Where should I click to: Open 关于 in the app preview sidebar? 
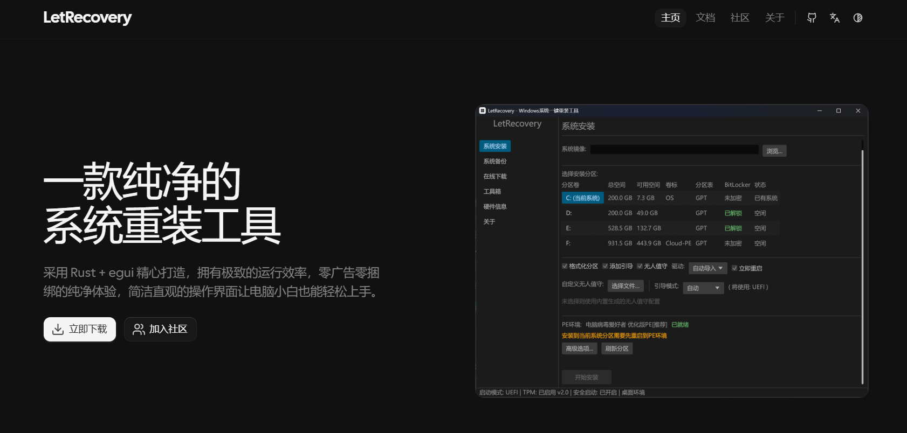489,222
